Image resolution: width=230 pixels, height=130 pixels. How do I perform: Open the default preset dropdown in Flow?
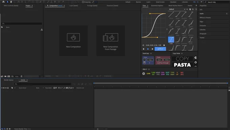pos(177,9)
